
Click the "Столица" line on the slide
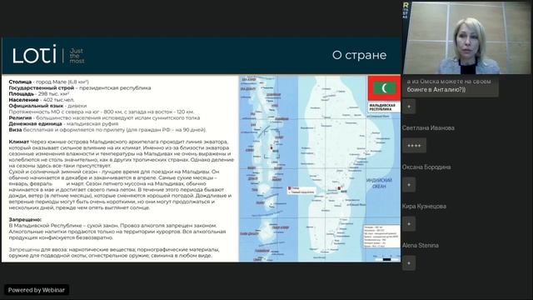[x=48, y=82]
